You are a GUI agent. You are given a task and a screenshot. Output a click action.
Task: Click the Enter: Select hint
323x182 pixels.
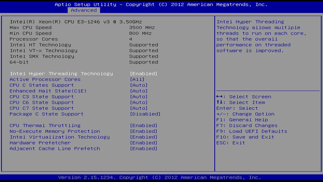(237, 108)
